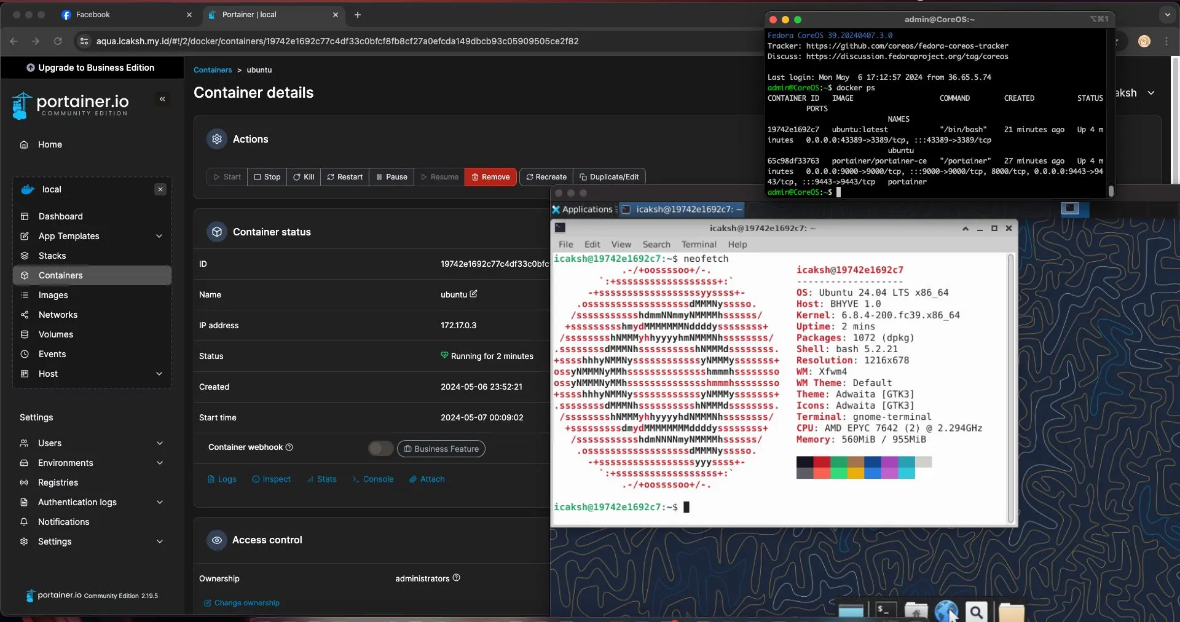Screen dimensions: 1180x622
Task: Open the file search tool from taskbar
Action: coord(976,612)
